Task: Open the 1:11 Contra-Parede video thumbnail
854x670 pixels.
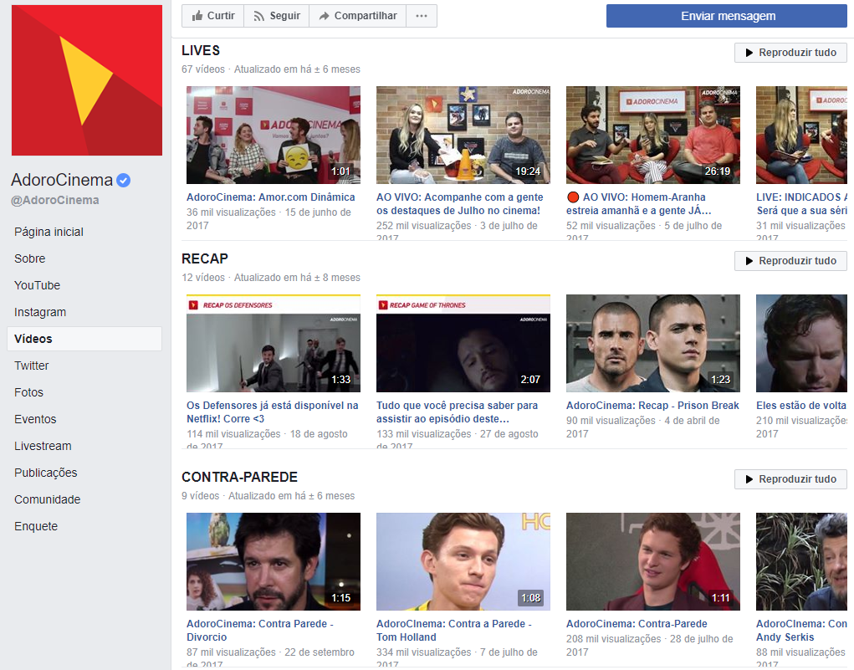Action: (x=653, y=561)
